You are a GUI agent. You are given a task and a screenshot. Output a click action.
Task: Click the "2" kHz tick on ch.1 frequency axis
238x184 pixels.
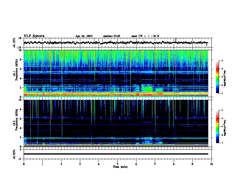click(21, 88)
